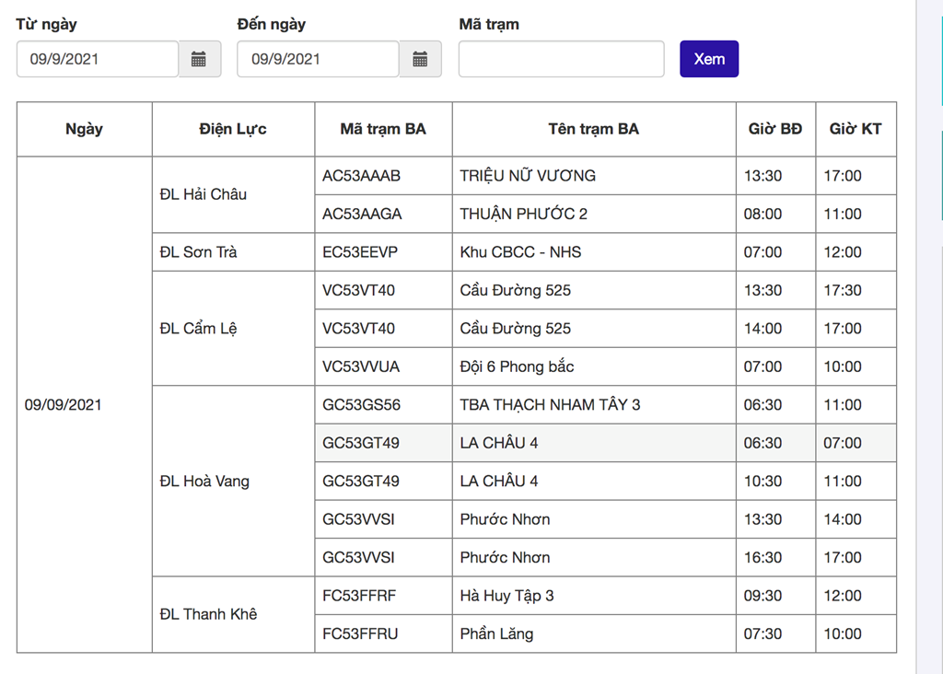
Task: Click LA CHÂU 4 in the 06:30 row
Action: click(498, 443)
